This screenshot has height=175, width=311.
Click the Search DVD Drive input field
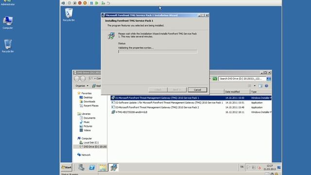coord(242,79)
